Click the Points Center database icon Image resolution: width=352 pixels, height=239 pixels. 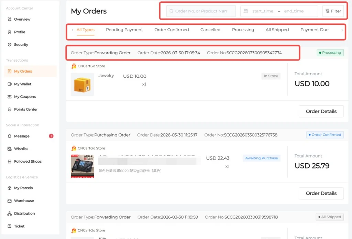[9, 109]
